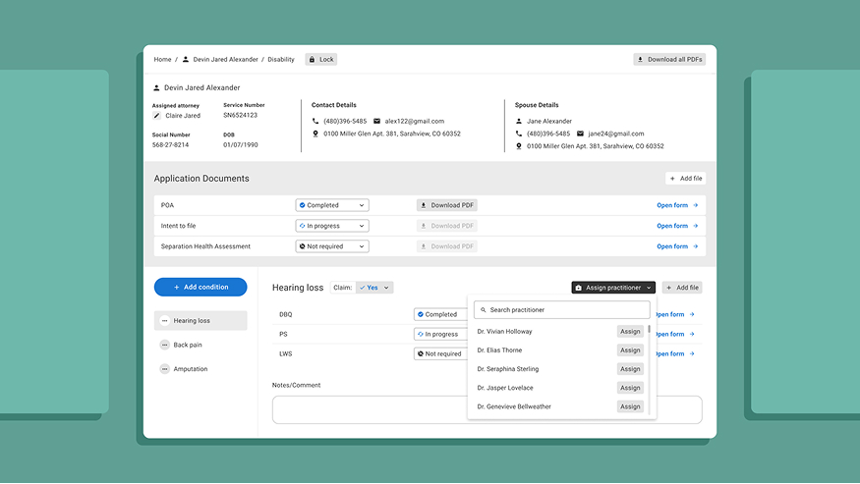Click ellipsis icon beside Back pain
This screenshot has width=860, height=484.
point(164,345)
